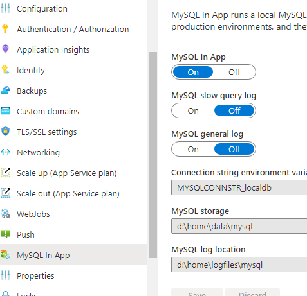Click the sidebar vertical scrollbar thumb
This screenshot has width=307, height=296.
point(153,155)
